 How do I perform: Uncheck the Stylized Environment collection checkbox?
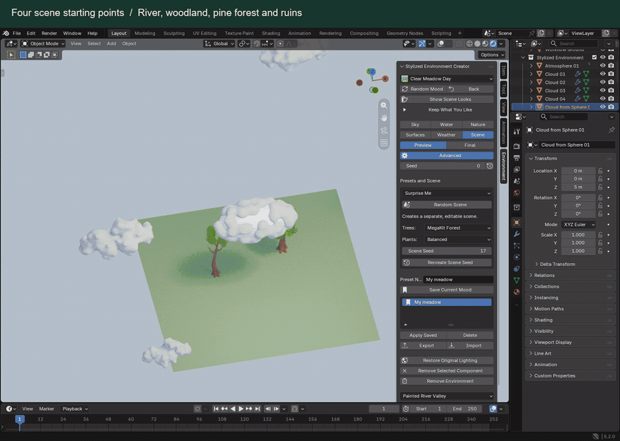[x=595, y=57]
